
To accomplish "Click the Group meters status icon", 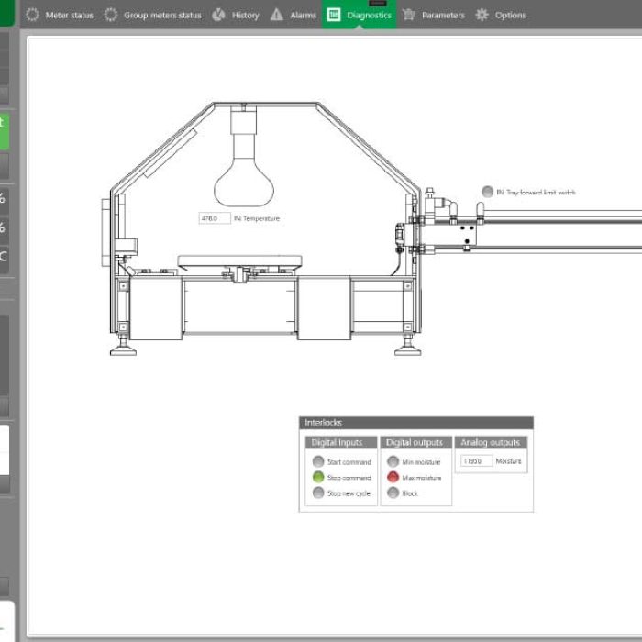I will pos(111,15).
